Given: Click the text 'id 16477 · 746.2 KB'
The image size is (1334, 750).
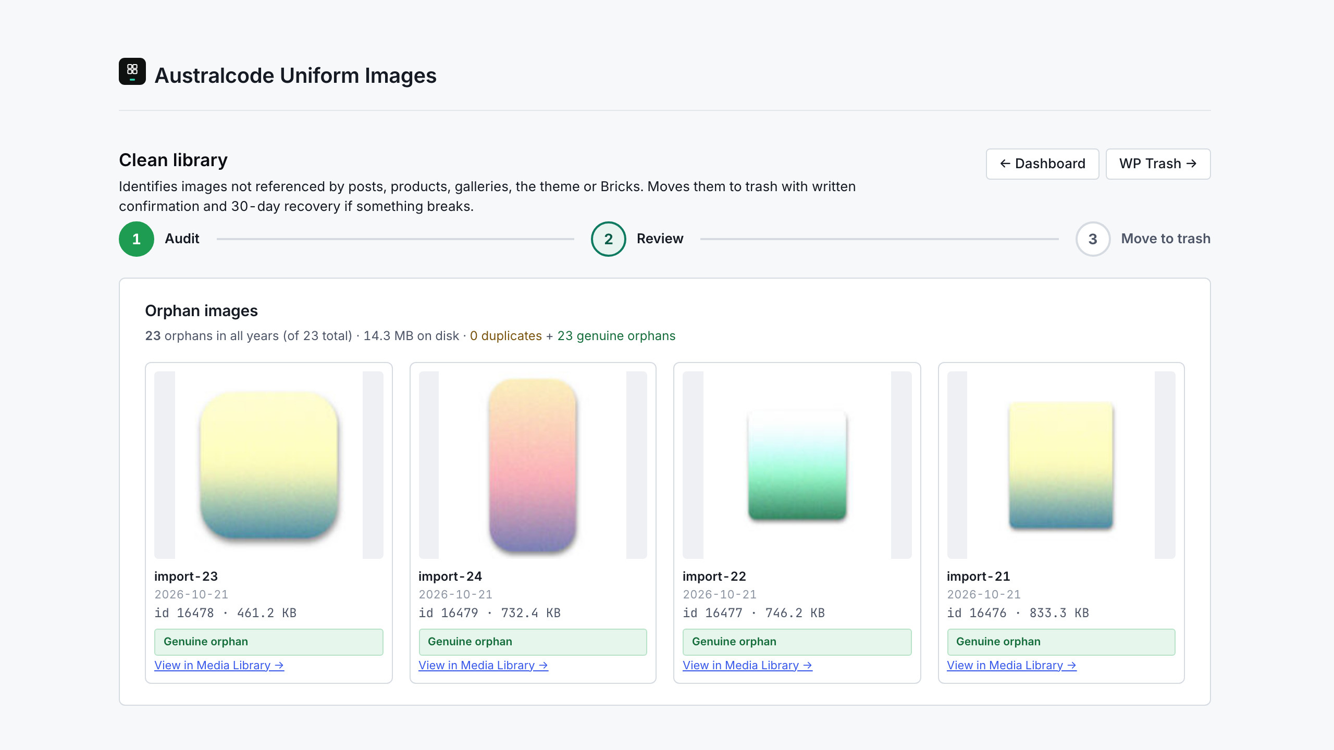Looking at the screenshot, I should coord(754,613).
